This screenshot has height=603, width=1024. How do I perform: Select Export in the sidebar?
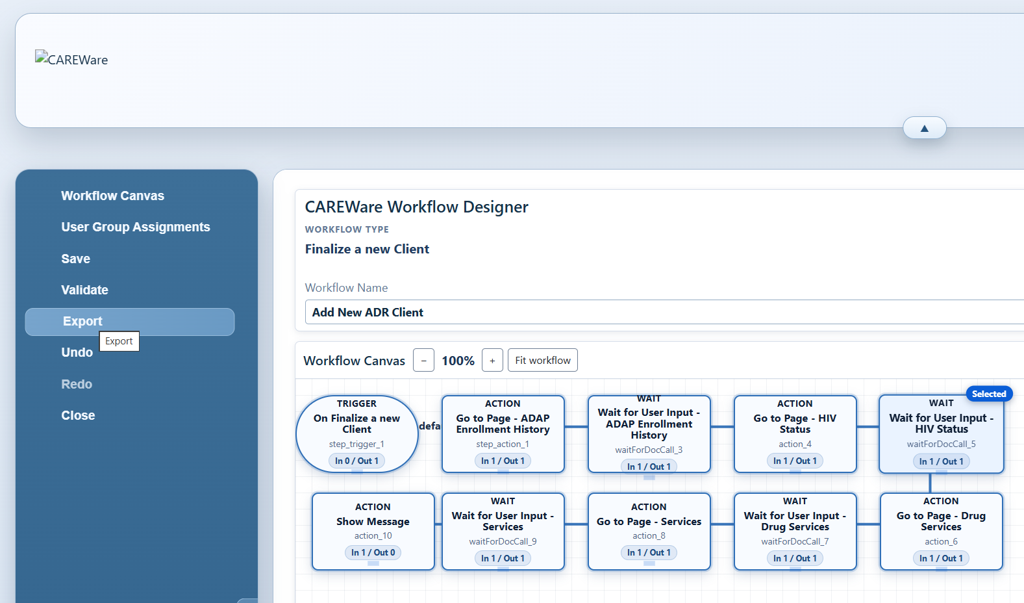pyautogui.click(x=130, y=322)
